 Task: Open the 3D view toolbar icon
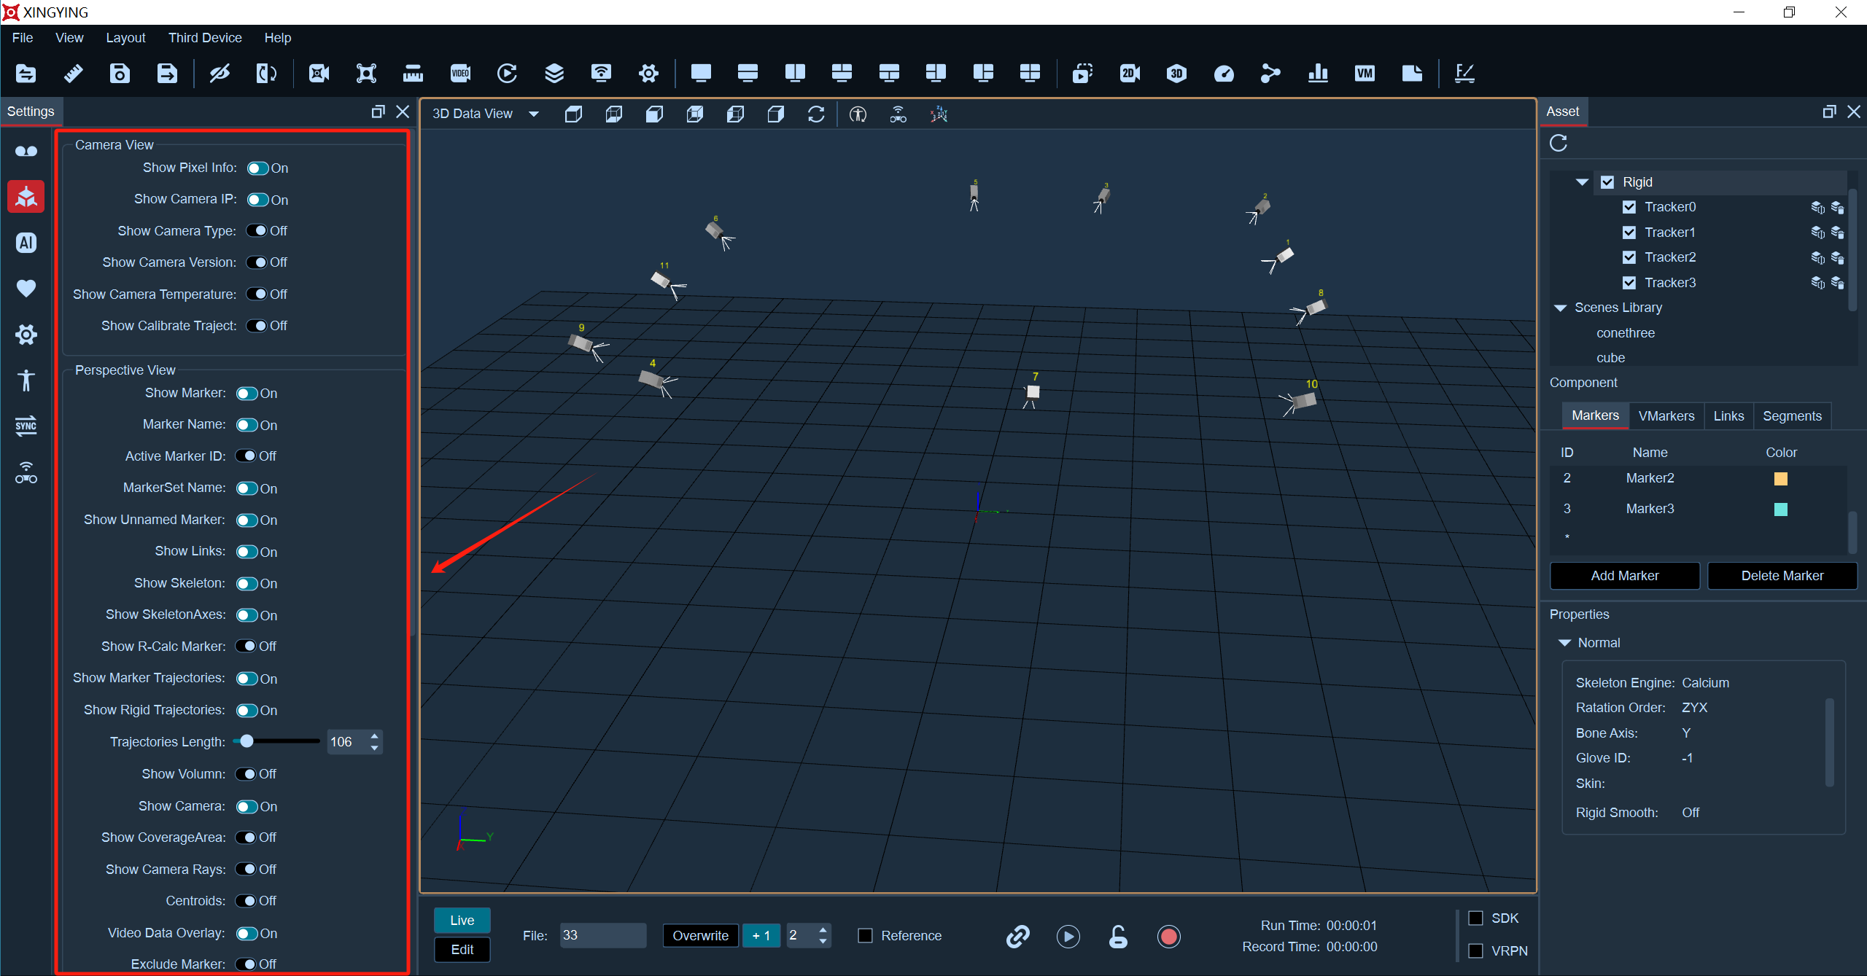[x=1176, y=73]
